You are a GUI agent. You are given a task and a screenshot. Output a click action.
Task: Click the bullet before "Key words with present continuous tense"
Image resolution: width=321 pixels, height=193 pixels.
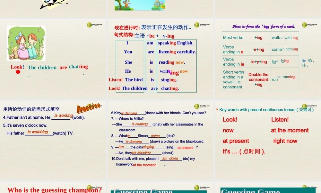pyautogui.click(x=217, y=110)
